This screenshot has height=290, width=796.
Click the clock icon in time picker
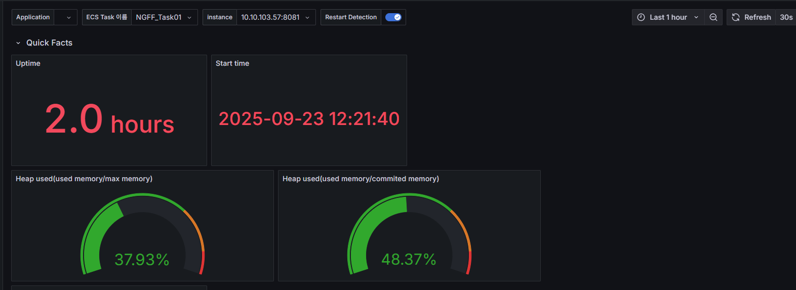[641, 17]
